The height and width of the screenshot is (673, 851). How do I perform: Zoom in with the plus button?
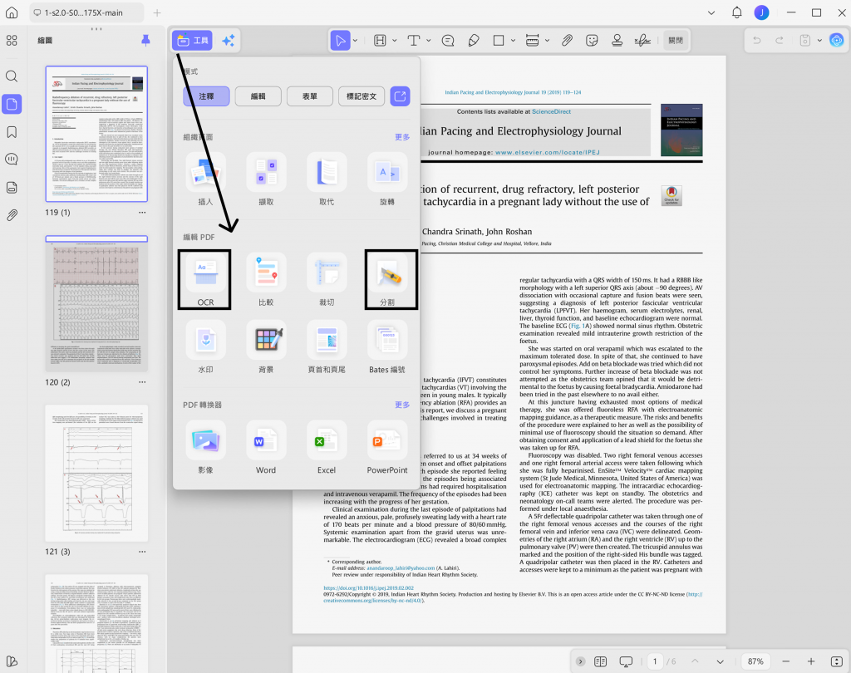click(x=811, y=661)
